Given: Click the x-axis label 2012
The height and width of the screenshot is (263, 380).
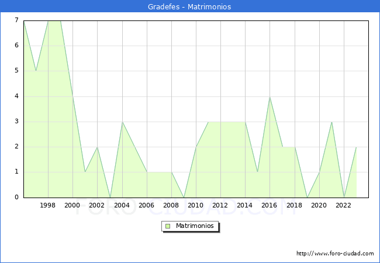Looking at the screenshot, I should pyautogui.click(x=220, y=205).
